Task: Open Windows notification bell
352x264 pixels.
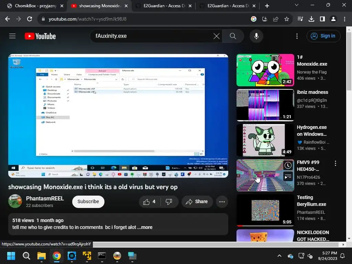Action: tap(343, 256)
